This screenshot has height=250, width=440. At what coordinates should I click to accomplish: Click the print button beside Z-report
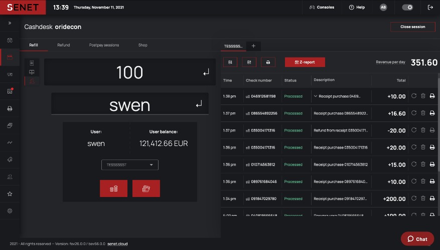click(268, 62)
